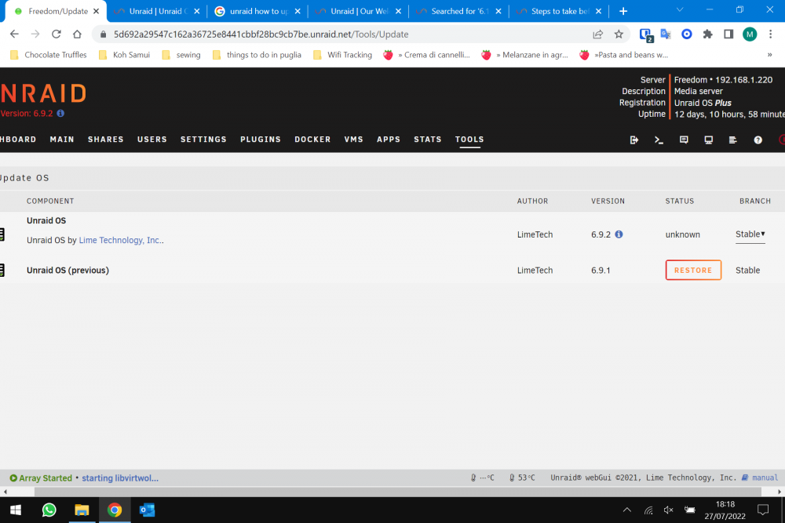The width and height of the screenshot is (785, 523).
Task: Click the Google Translate extension icon
Action: [666, 34]
